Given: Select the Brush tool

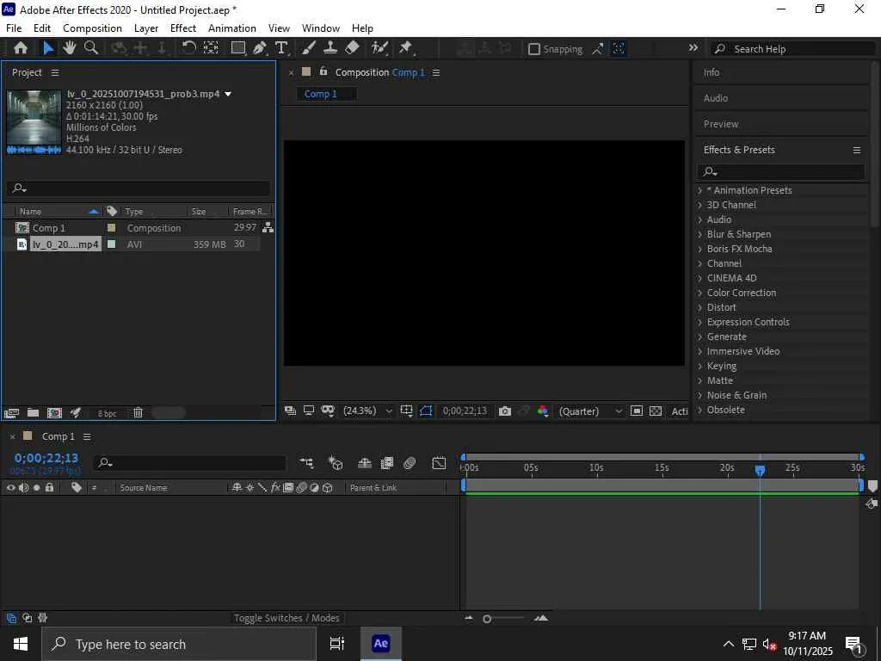Looking at the screenshot, I should pyautogui.click(x=309, y=48).
